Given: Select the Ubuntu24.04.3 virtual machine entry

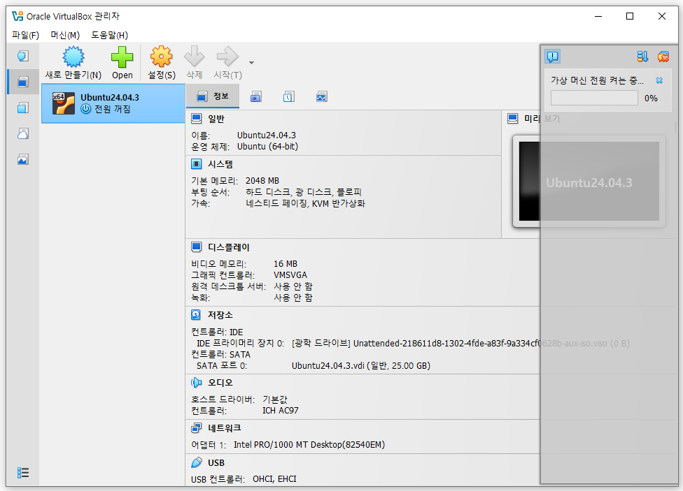Looking at the screenshot, I should click(113, 103).
